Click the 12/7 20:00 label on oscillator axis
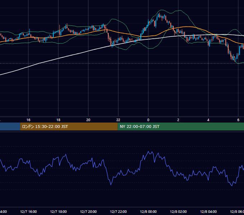244x215 pixels. [x=88, y=212]
